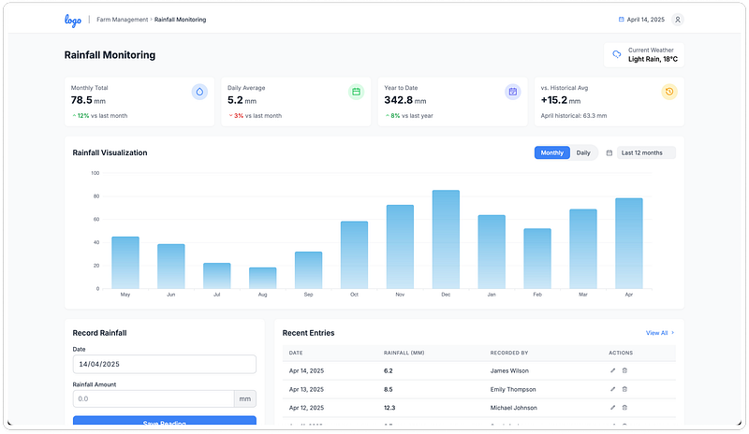The height and width of the screenshot is (434, 749).
Task: Delete the Apr 13, 2025 entry with trash icon
Action: [624, 389]
